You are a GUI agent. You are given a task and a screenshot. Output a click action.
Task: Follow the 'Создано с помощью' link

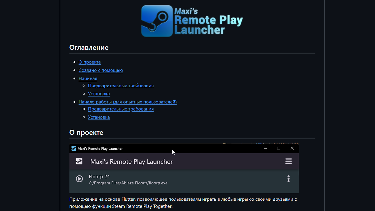[x=101, y=70]
